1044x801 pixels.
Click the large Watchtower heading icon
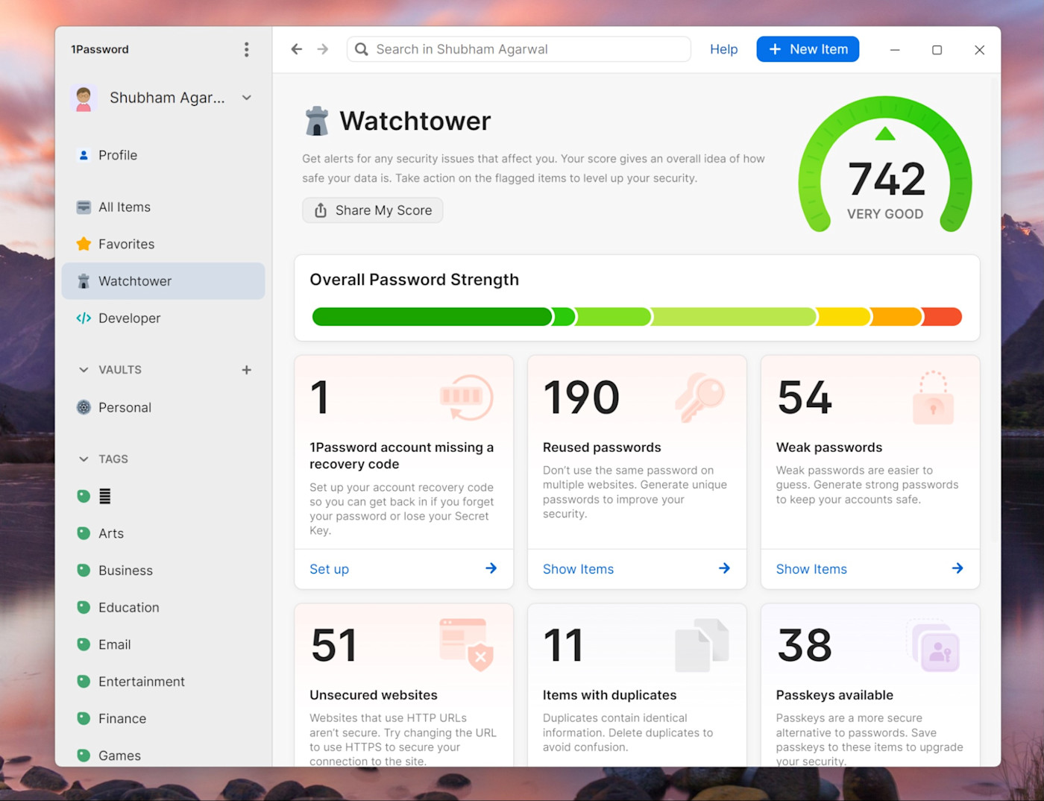[x=317, y=121]
